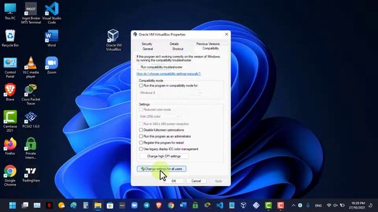The height and width of the screenshot is (212, 378).
Task: Tick Run in 640 x 480 screen resolution
Action: tap(141, 124)
